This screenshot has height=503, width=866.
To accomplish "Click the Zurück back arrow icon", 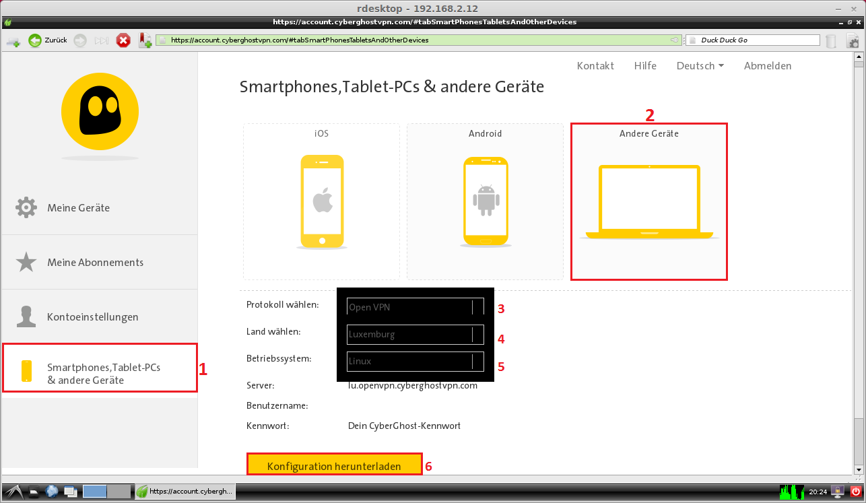I will tap(35, 40).
